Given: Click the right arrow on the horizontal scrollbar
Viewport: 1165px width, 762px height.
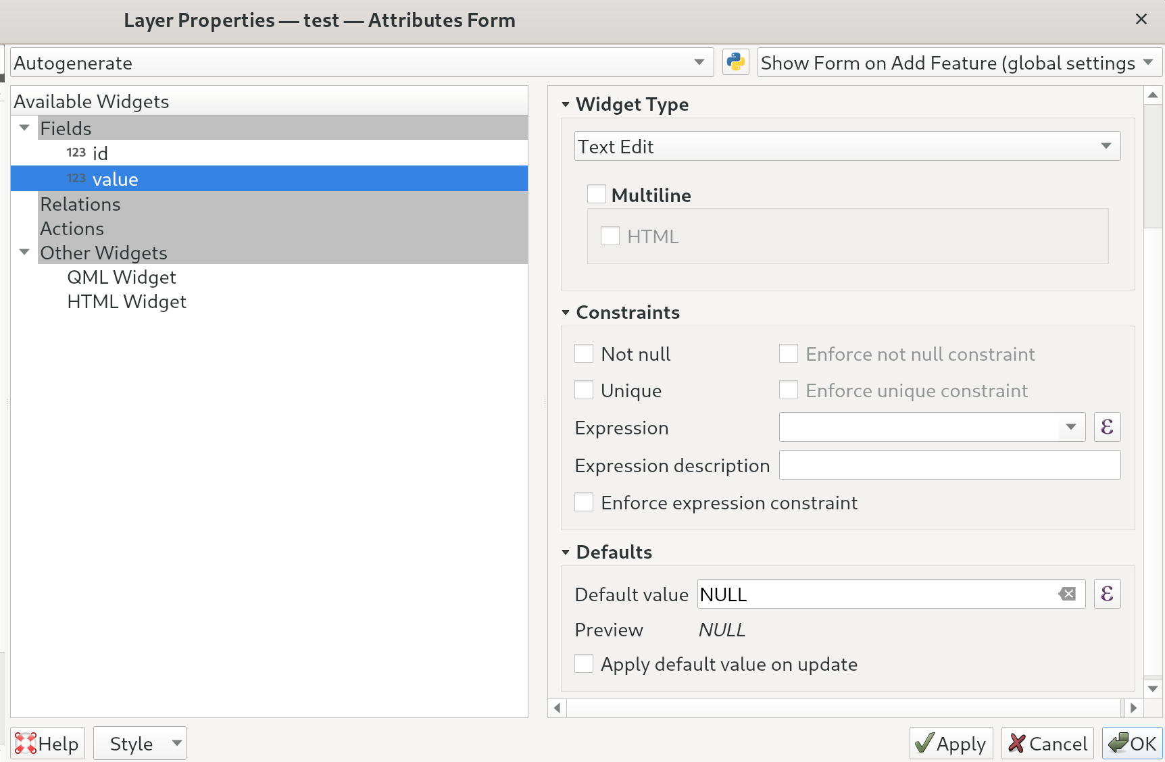Looking at the screenshot, I should pos(1134,708).
